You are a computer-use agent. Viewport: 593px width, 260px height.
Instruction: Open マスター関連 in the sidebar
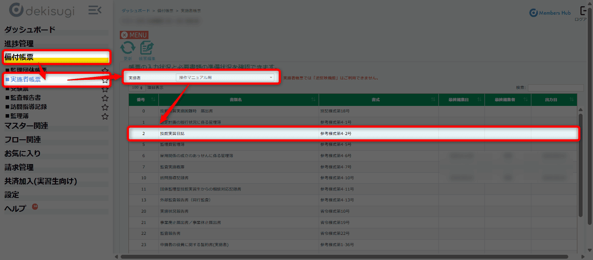click(x=26, y=126)
